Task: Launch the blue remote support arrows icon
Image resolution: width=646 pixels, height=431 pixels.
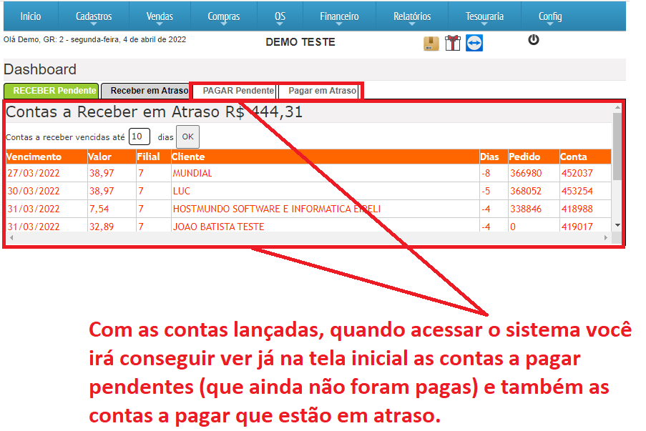Action: click(474, 43)
